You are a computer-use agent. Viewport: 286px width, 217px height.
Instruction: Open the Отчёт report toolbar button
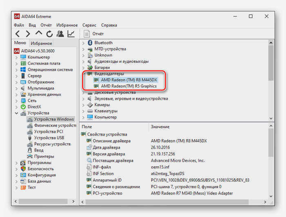[x=94, y=34]
